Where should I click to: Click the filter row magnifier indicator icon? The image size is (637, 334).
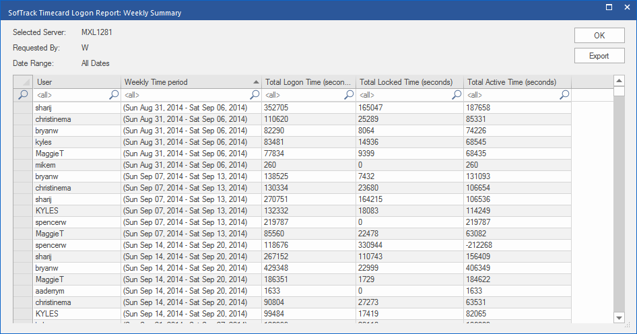23,95
